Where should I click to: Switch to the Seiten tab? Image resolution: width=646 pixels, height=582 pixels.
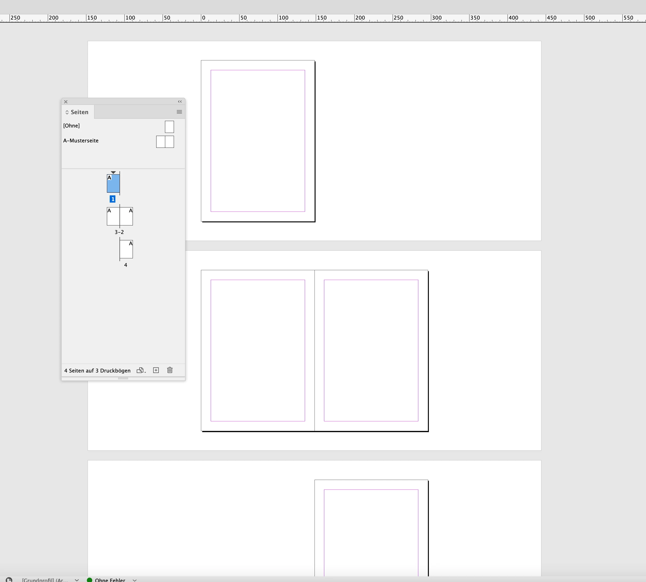[79, 112]
